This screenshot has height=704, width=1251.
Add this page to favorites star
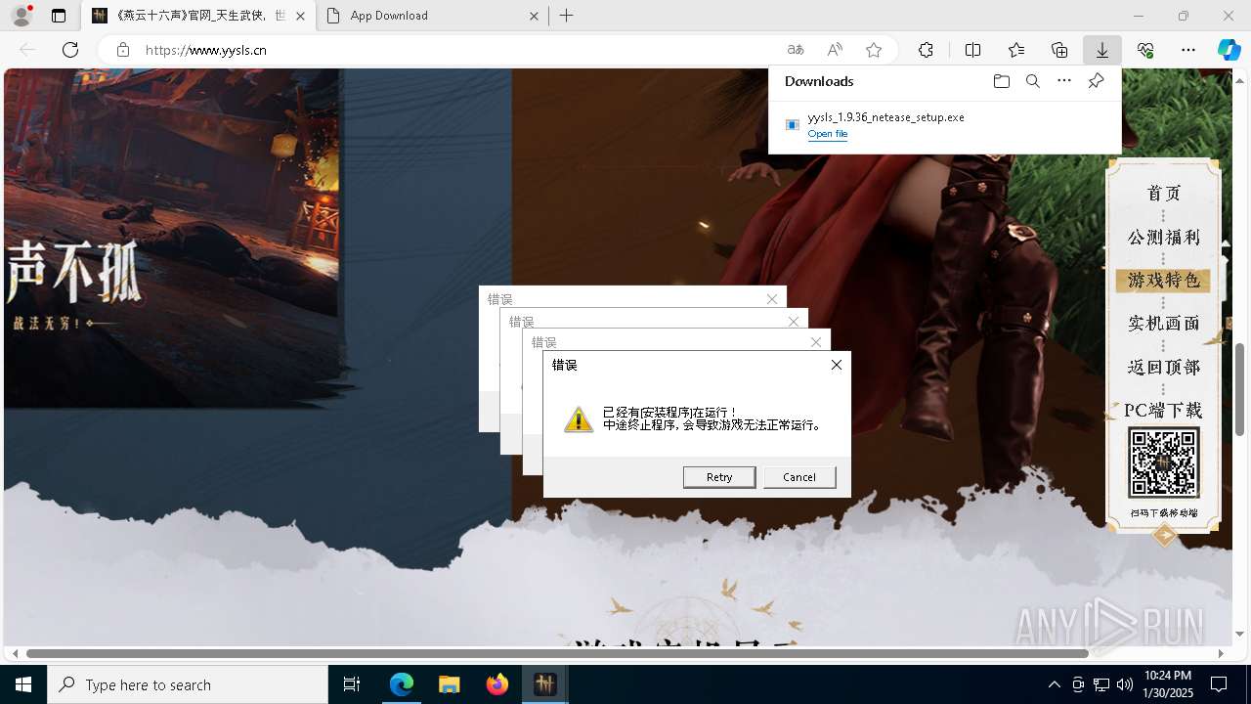tap(874, 50)
